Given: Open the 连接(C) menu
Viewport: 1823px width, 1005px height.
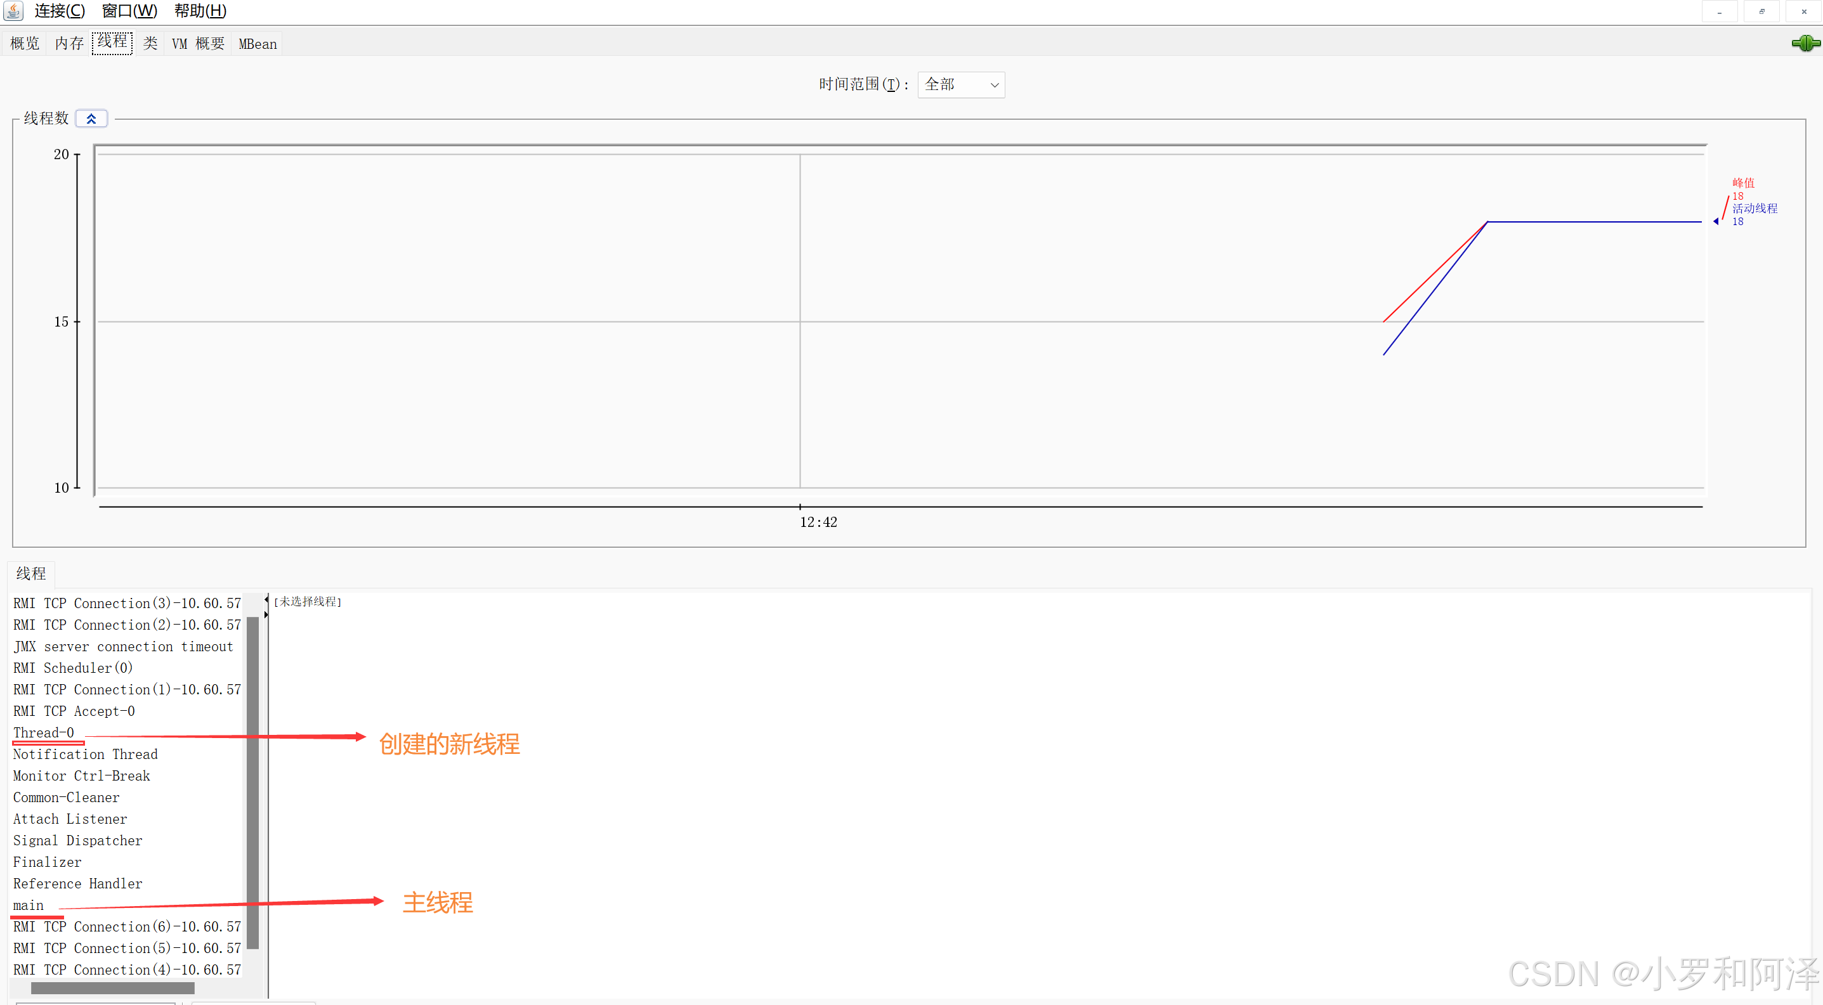Looking at the screenshot, I should point(60,11).
